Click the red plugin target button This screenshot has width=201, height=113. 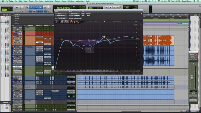click(142, 14)
